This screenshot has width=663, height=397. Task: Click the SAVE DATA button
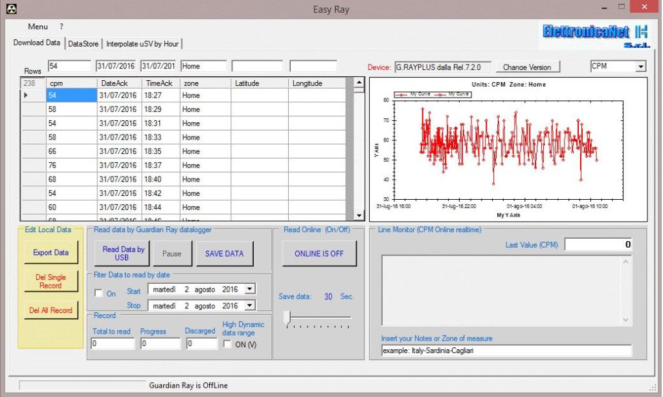click(x=225, y=253)
